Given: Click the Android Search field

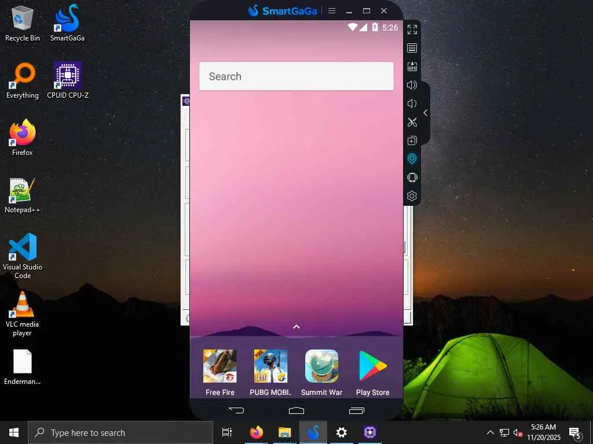Looking at the screenshot, I should click(x=296, y=76).
